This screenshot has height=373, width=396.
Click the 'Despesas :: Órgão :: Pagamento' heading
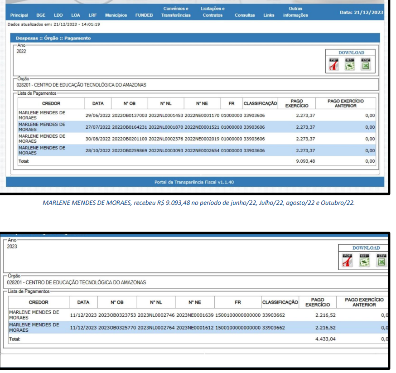53,38
